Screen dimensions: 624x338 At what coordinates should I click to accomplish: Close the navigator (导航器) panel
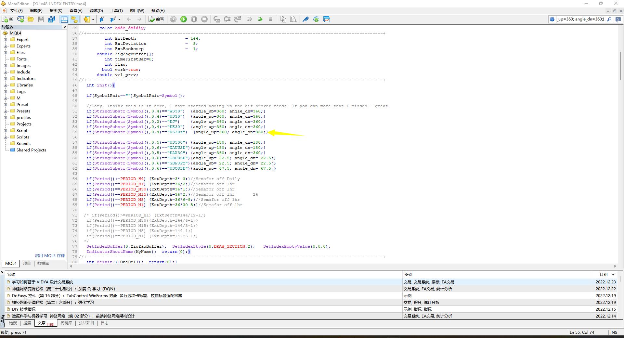[65, 27]
